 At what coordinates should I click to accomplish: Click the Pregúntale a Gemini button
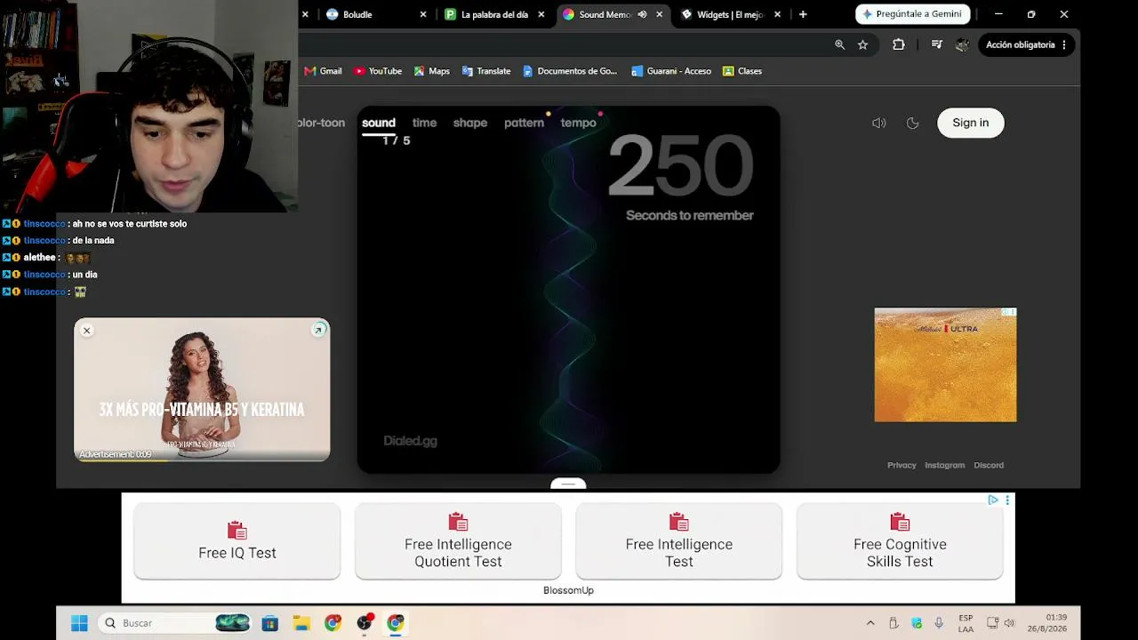pos(912,14)
